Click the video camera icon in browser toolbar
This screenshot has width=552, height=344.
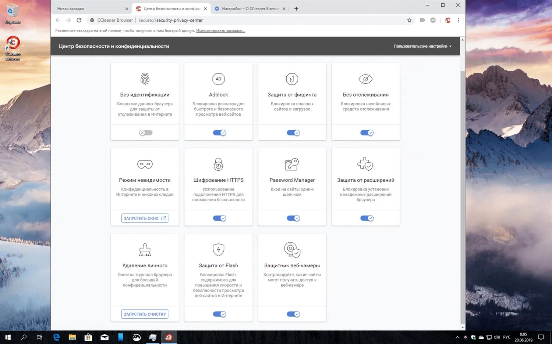(x=422, y=20)
